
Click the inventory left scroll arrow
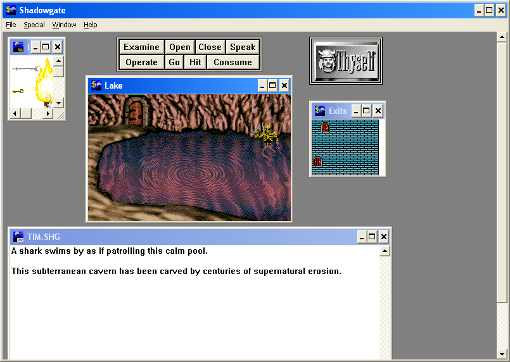click(x=15, y=113)
